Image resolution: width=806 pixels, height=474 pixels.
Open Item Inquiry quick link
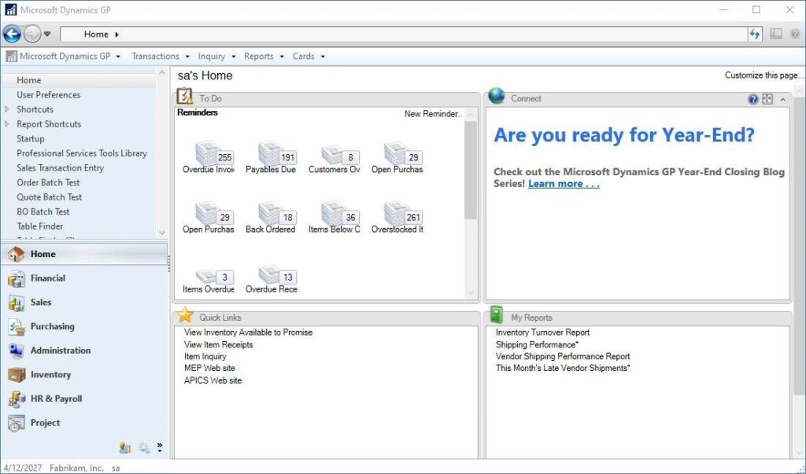click(205, 356)
